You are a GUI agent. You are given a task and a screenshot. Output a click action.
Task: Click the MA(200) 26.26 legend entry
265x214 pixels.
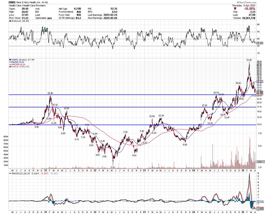[17, 64]
